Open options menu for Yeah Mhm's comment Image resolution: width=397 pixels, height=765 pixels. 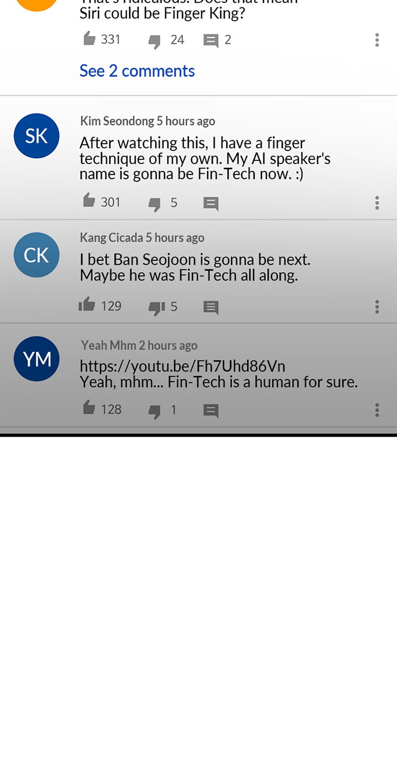[377, 410]
